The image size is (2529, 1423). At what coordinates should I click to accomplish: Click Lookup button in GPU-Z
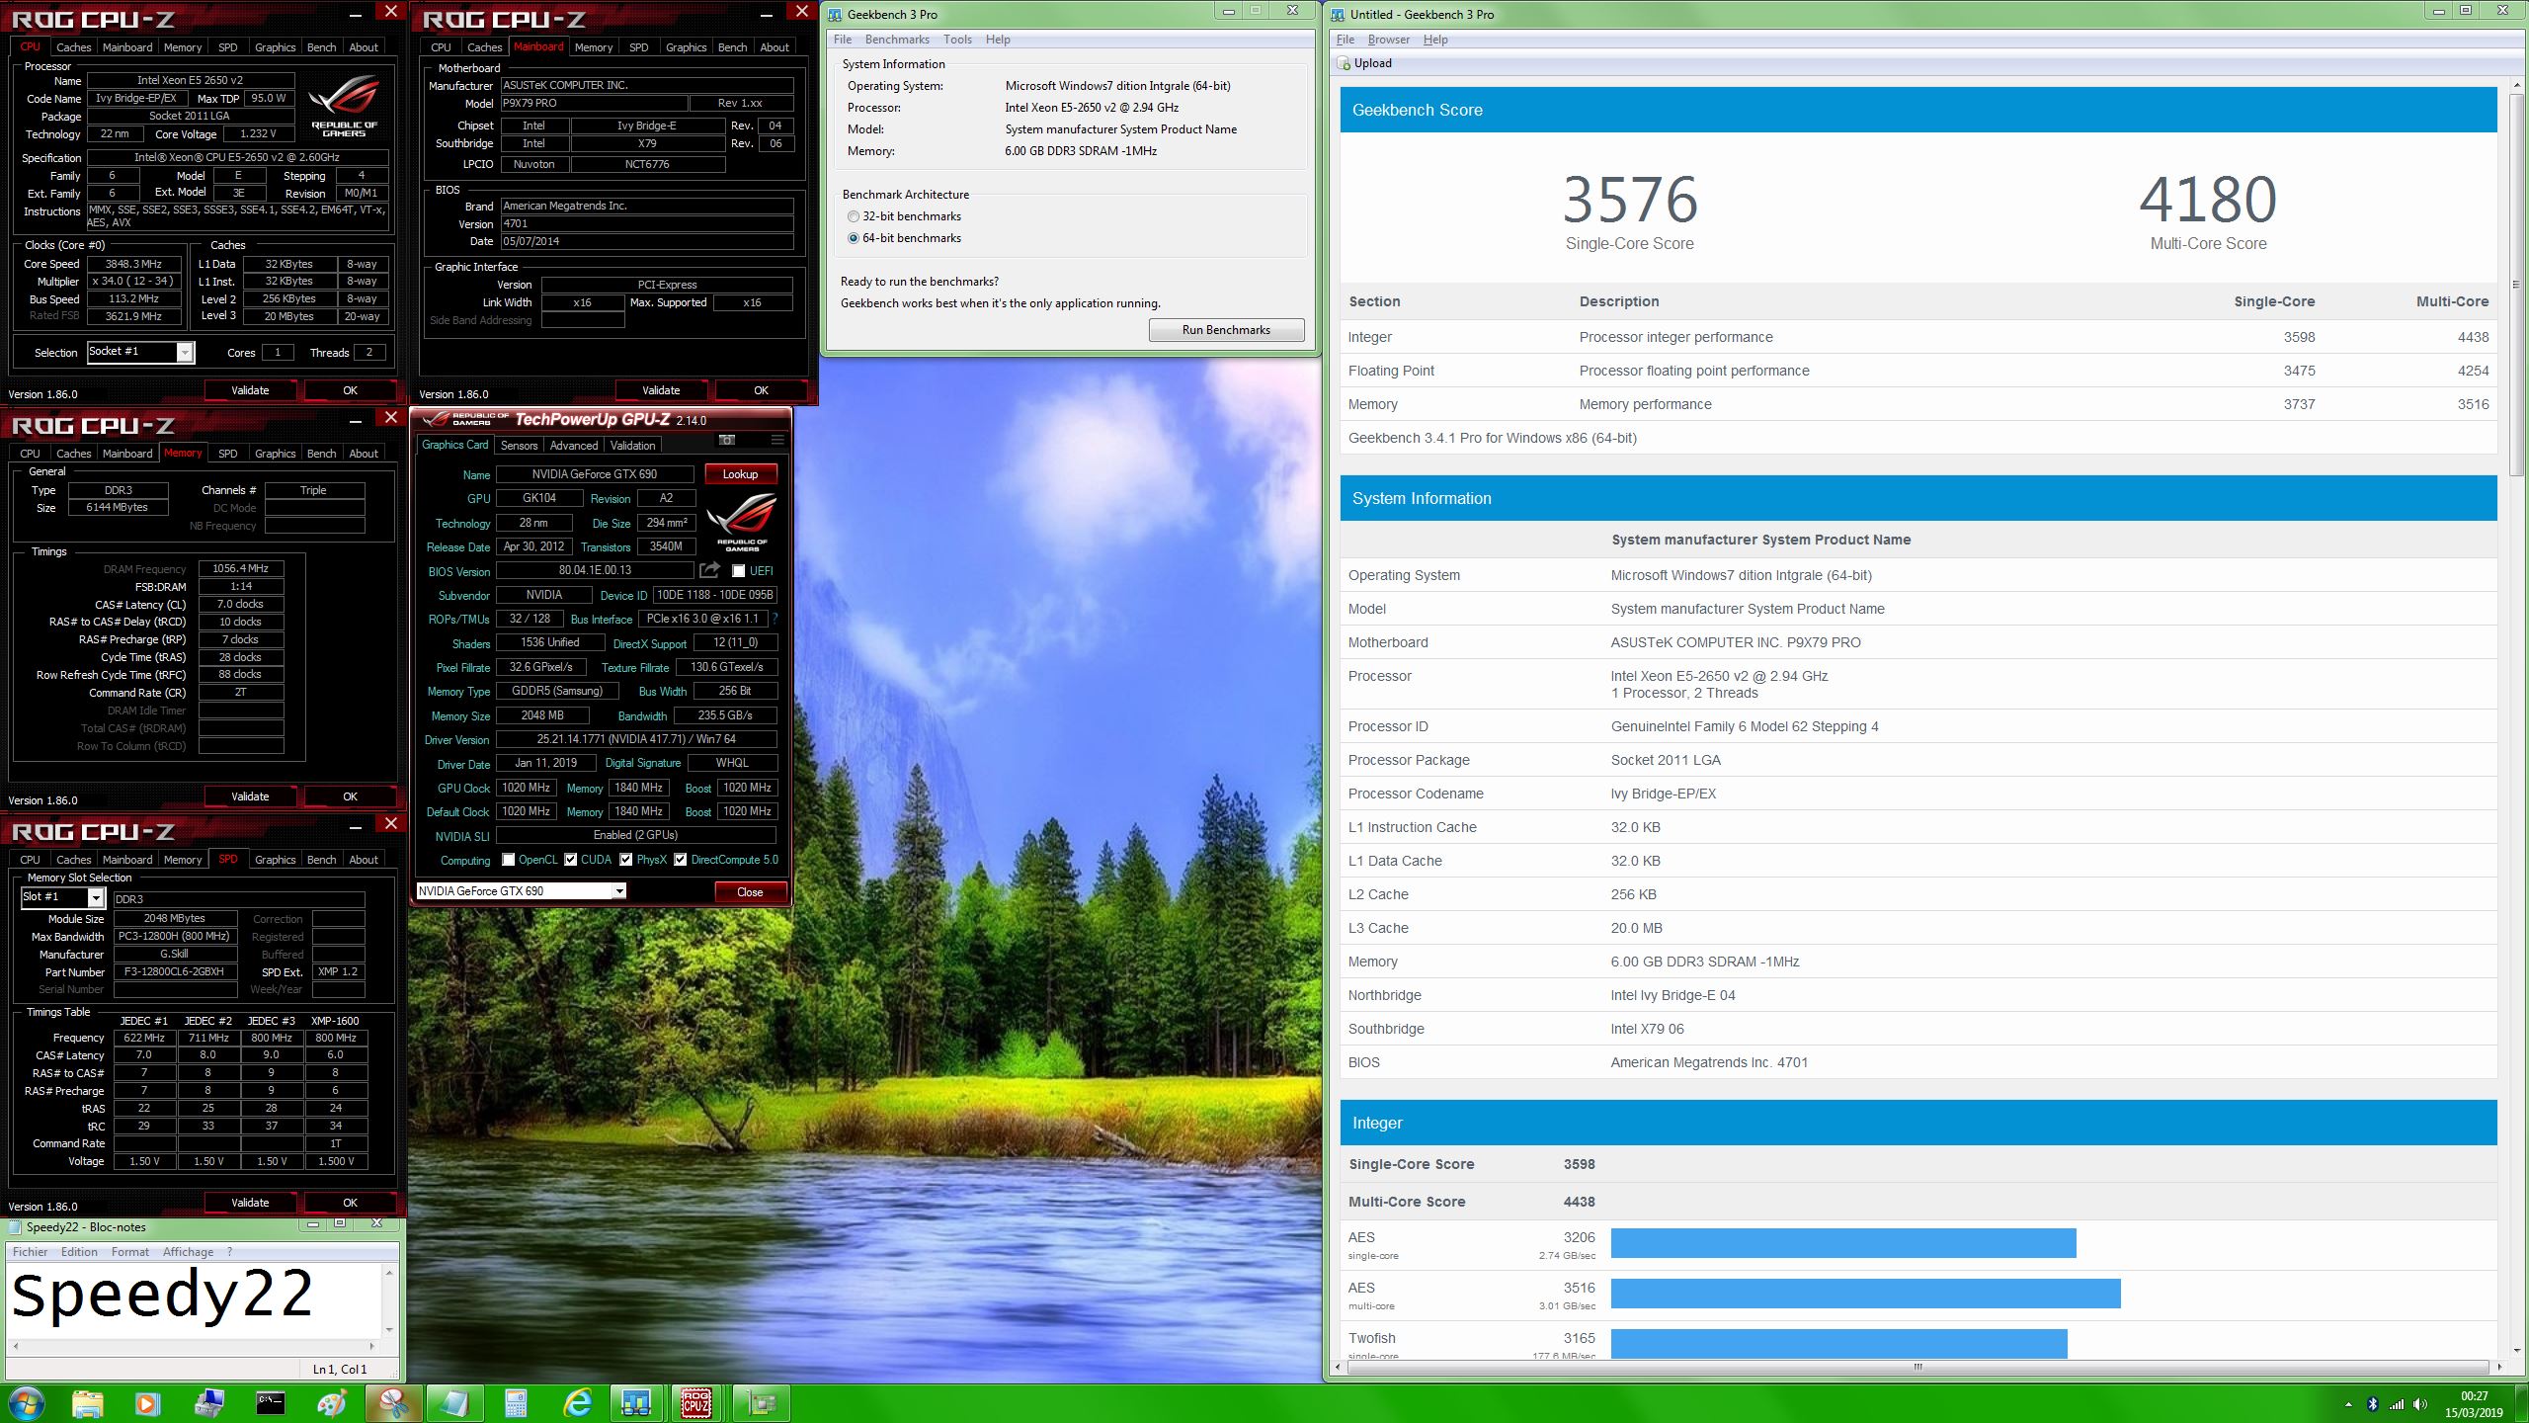(740, 474)
